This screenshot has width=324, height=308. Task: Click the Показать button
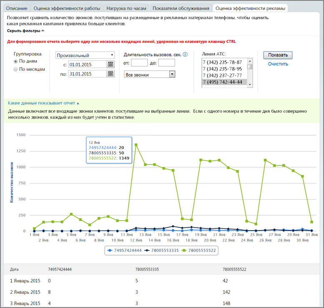point(278,55)
